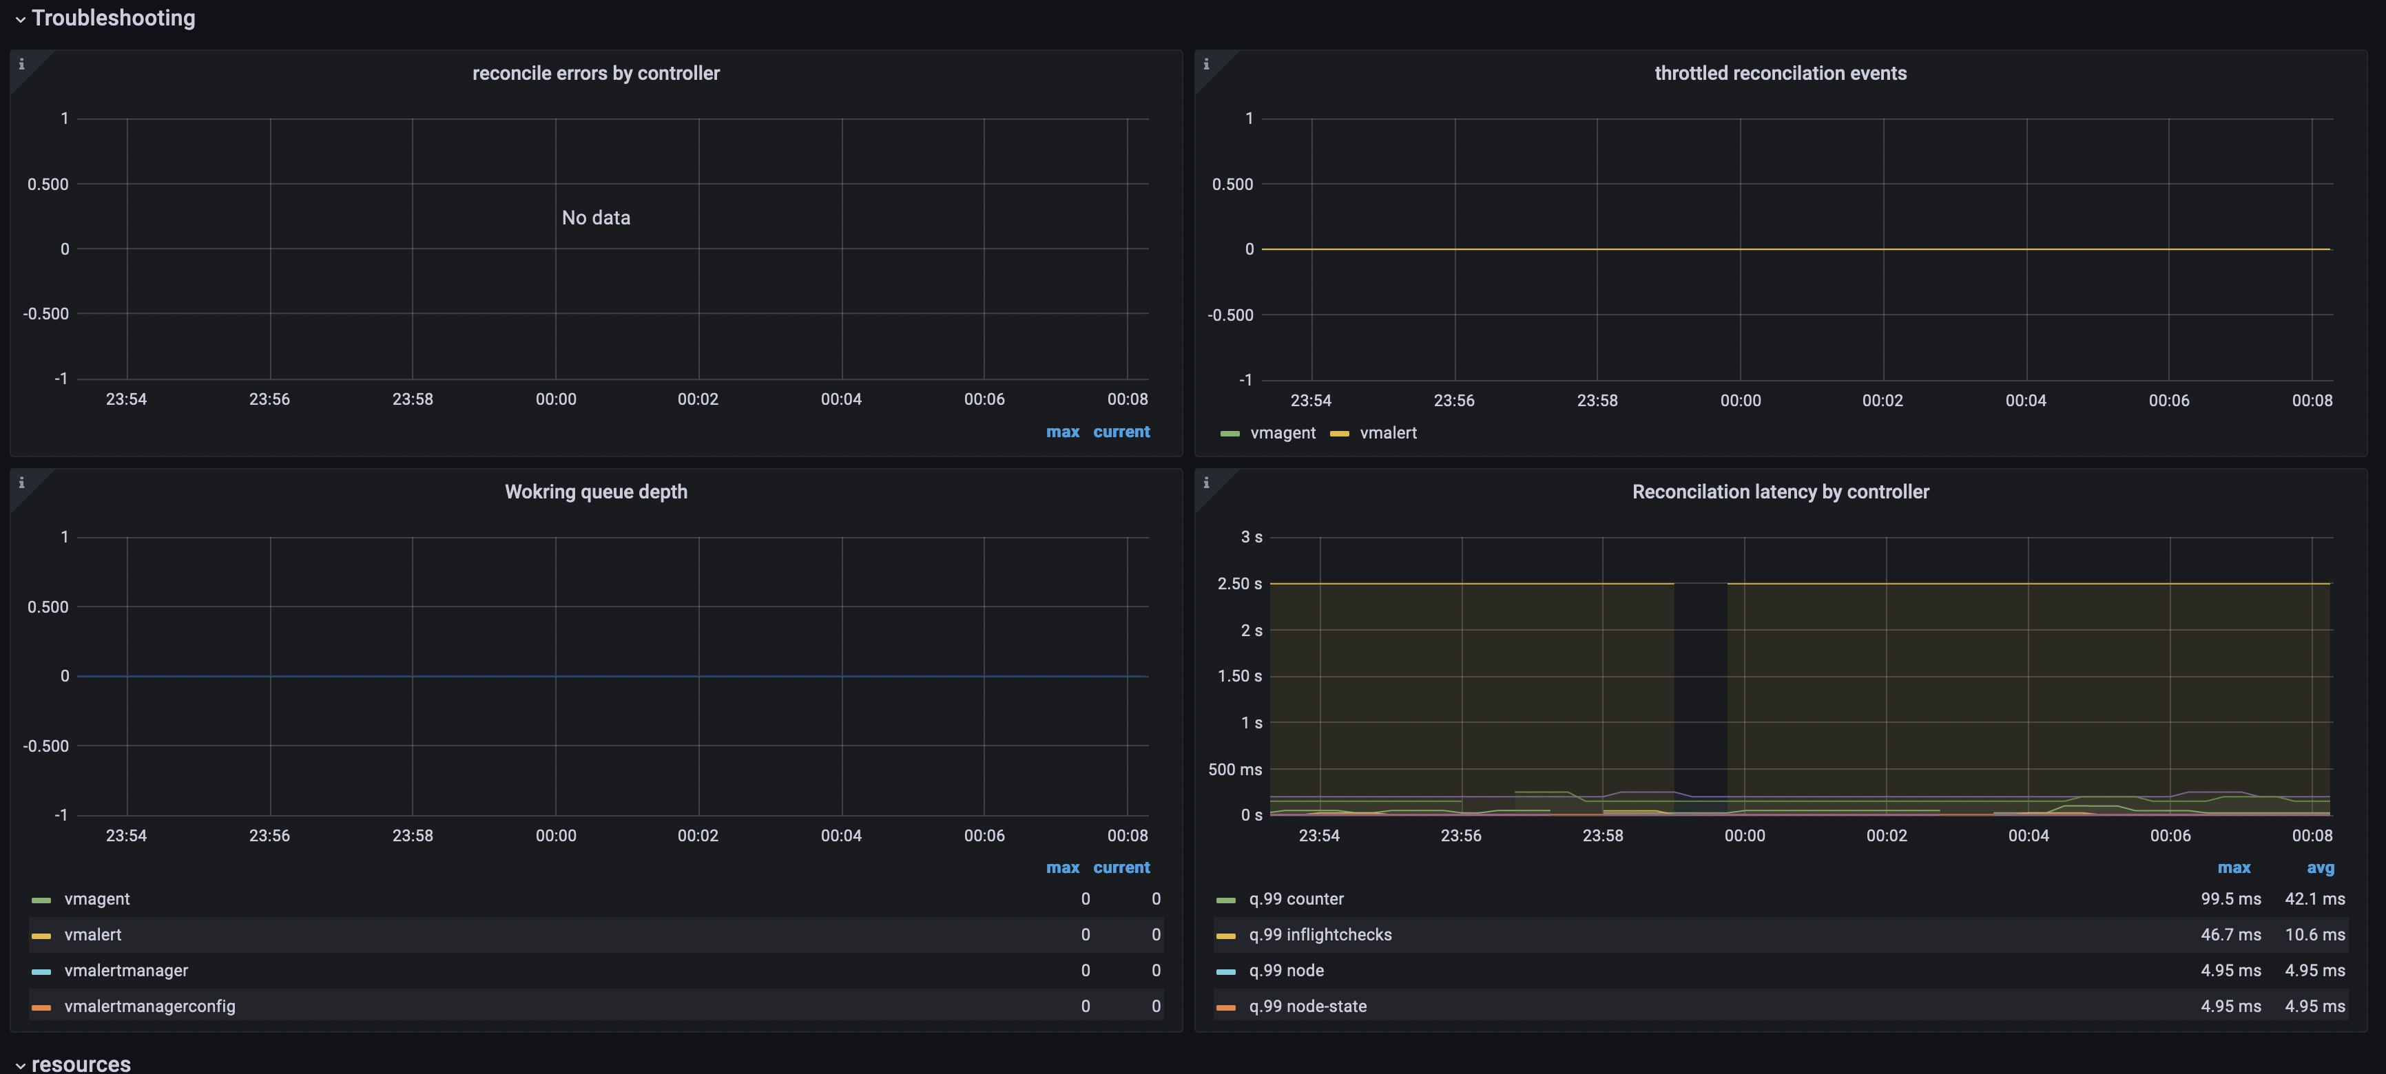Viewport: 2386px width, 1074px height.
Task: Click info icon on Reconcilation latency panel
Action: (x=1206, y=483)
